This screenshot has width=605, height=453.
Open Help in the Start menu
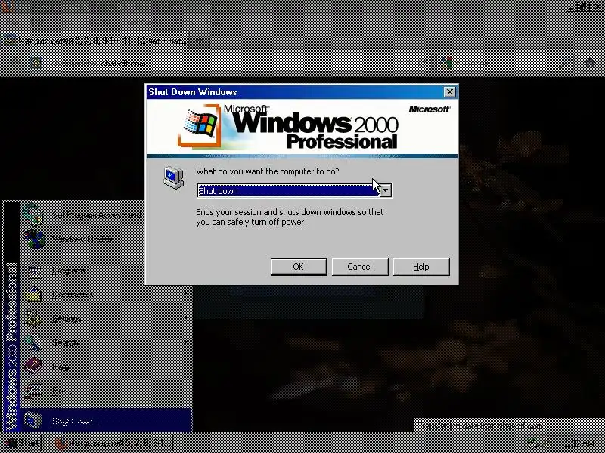pos(106,367)
